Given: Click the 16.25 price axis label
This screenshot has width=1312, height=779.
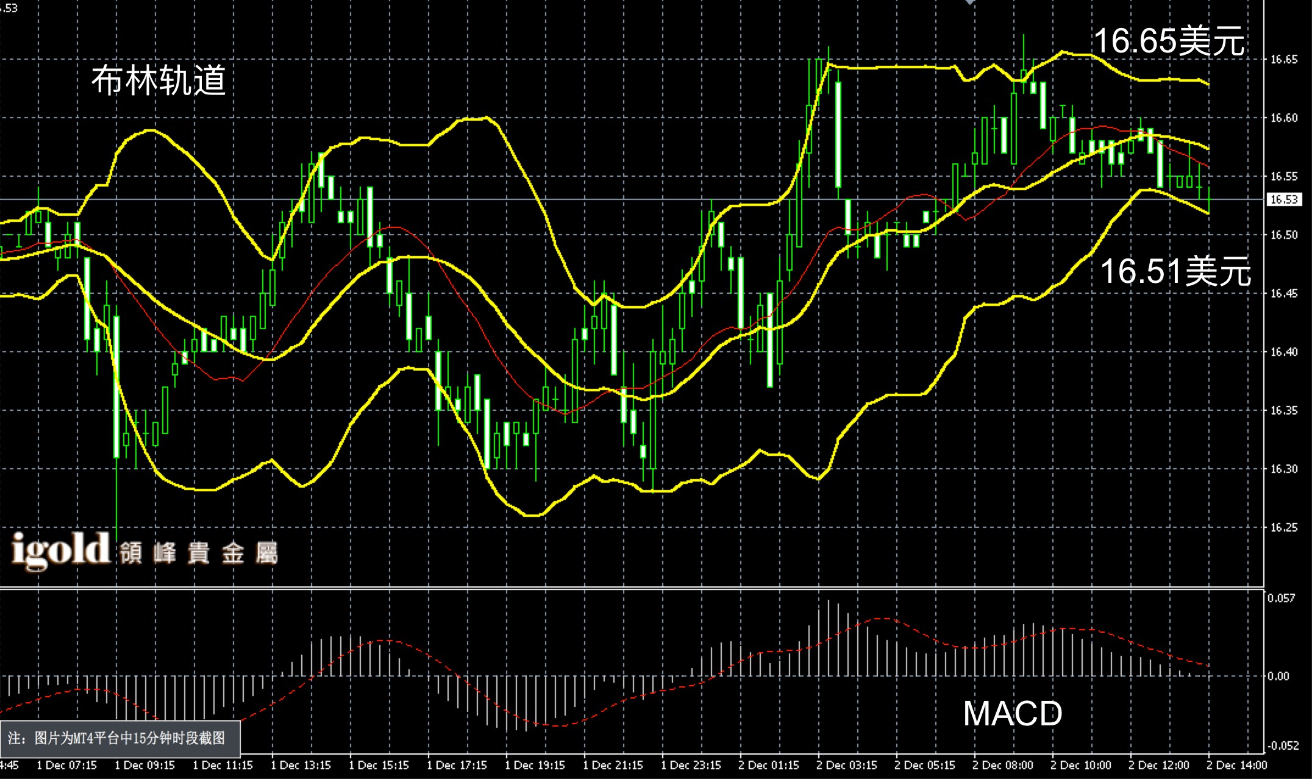Looking at the screenshot, I should (x=1284, y=527).
